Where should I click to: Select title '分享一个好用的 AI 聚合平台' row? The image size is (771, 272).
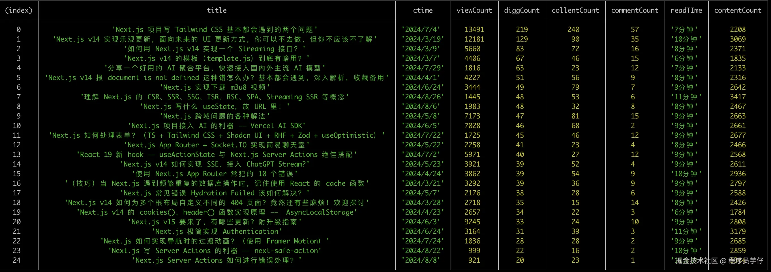[x=215, y=68]
